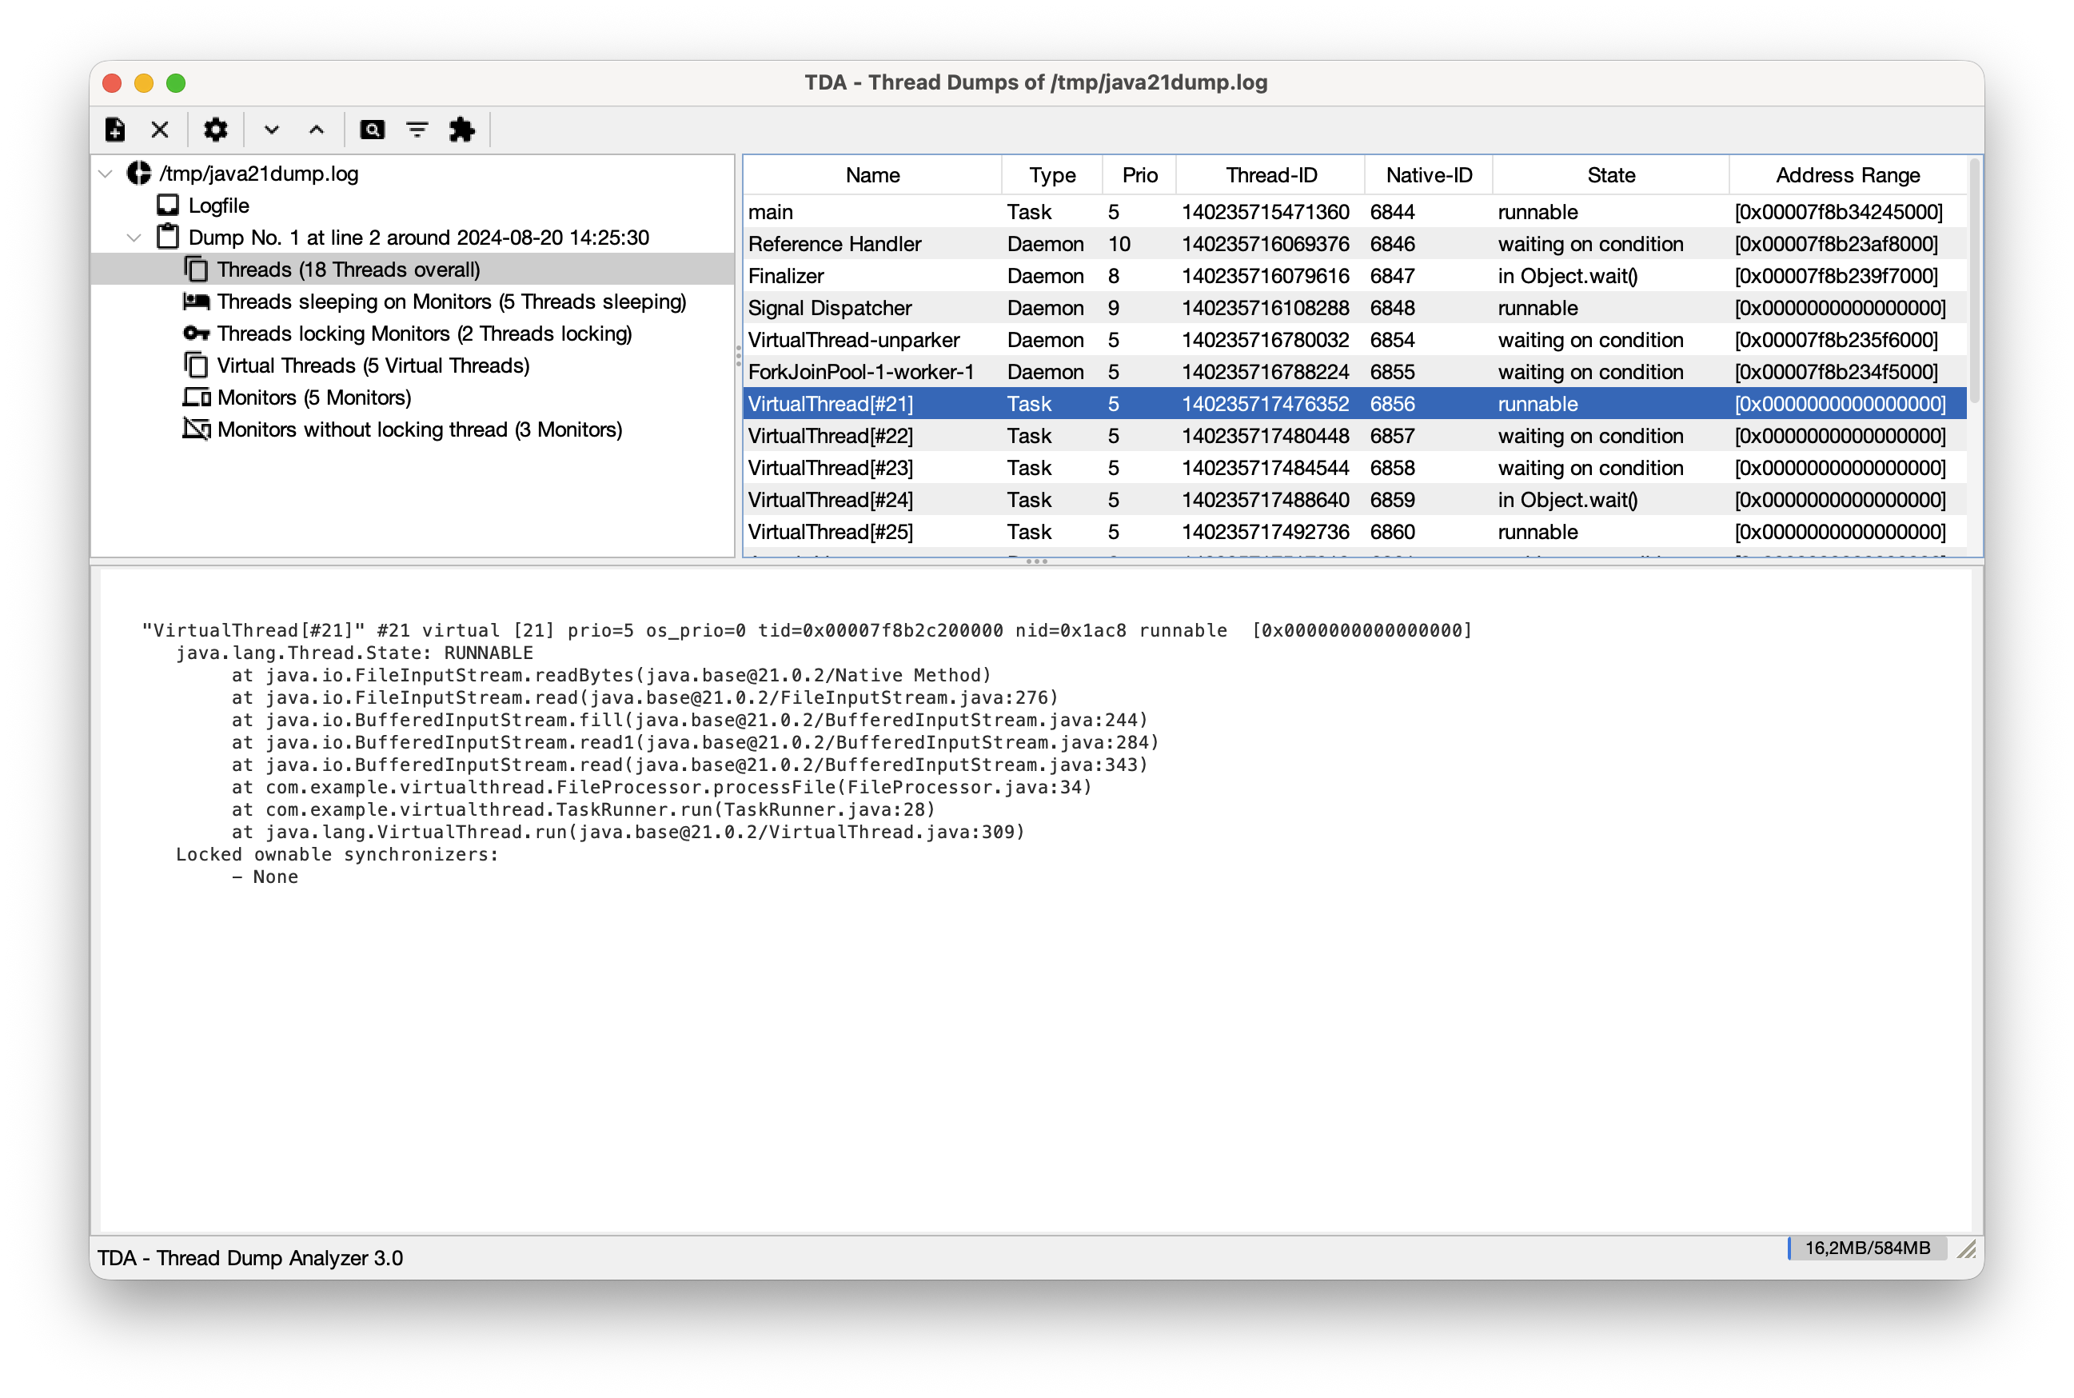This screenshot has height=1398, width=2074.
Task: Collapse all nodes with up-chevron toolbar icon
Action: click(317, 130)
